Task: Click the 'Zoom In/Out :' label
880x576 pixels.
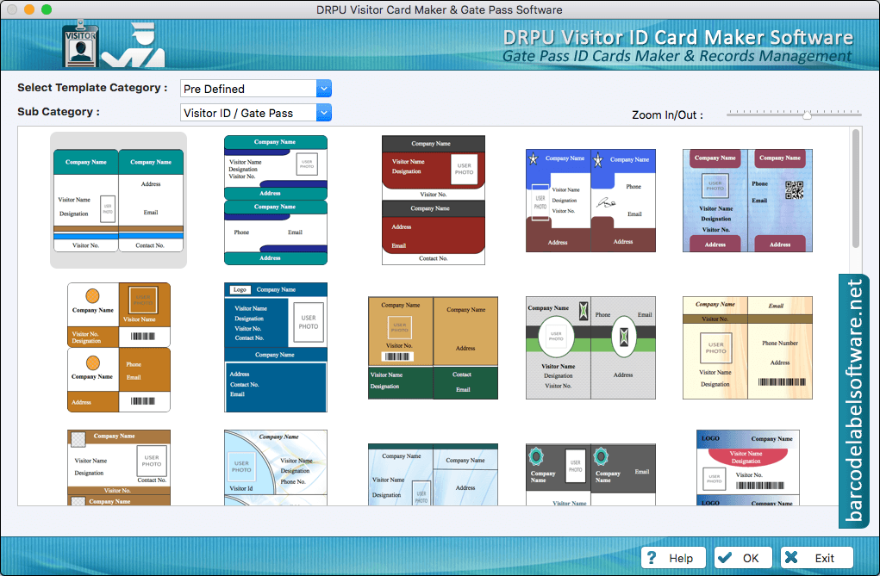Action: point(667,115)
